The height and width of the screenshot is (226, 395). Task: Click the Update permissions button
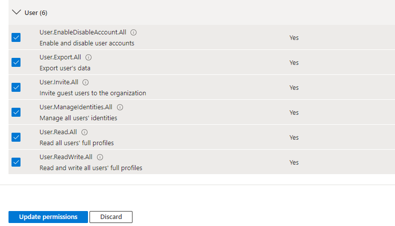point(48,217)
